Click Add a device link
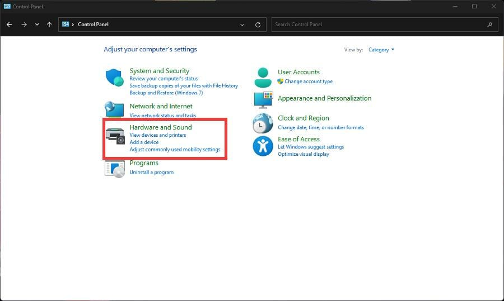Image resolution: width=504 pixels, height=301 pixels. (144, 142)
